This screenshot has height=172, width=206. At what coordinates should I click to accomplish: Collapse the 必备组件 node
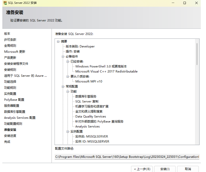pyautogui.click(x=63, y=56)
